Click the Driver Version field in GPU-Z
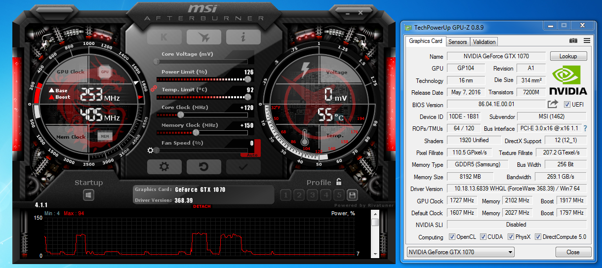The height and width of the screenshot is (268, 602). coord(517,189)
